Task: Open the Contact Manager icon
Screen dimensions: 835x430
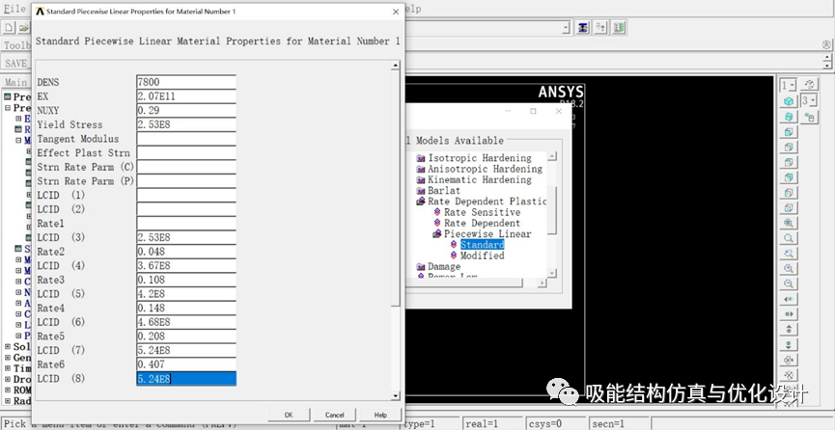Action: tap(618, 28)
